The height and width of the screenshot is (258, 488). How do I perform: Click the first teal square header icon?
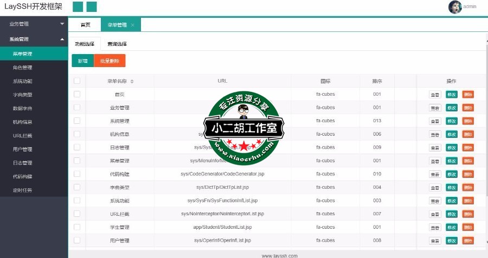78,7
